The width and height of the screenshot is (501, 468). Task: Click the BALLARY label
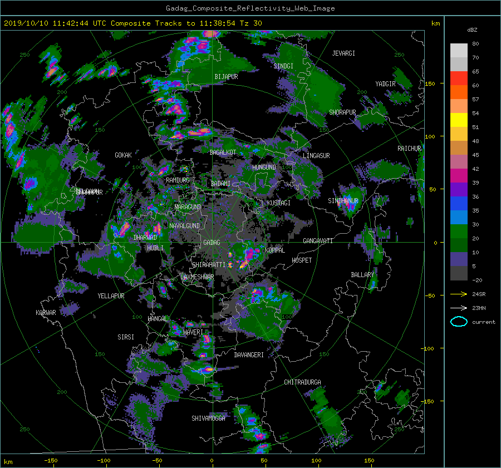362,275
